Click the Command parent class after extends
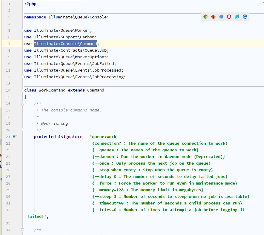Viewport: 264px width, 235px height. (x=96, y=90)
